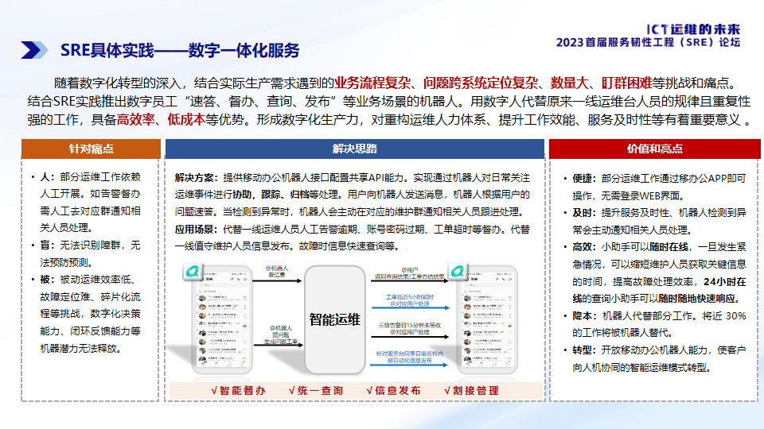
Task: Click the 智能运维 center box
Action: pos(335,319)
